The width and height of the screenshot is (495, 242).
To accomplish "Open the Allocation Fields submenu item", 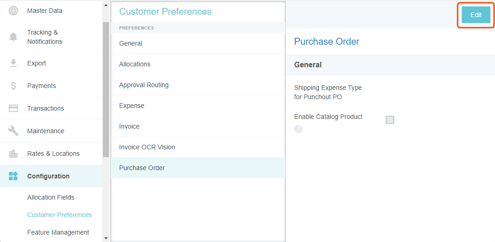I will pyautogui.click(x=51, y=197).
